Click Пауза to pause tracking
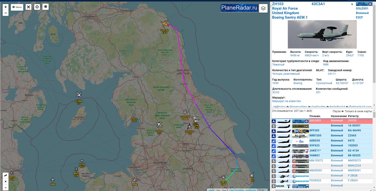Image resolution: width=376 pixels, height=191 pixels. pyautogui.click(x=336, y=111)
